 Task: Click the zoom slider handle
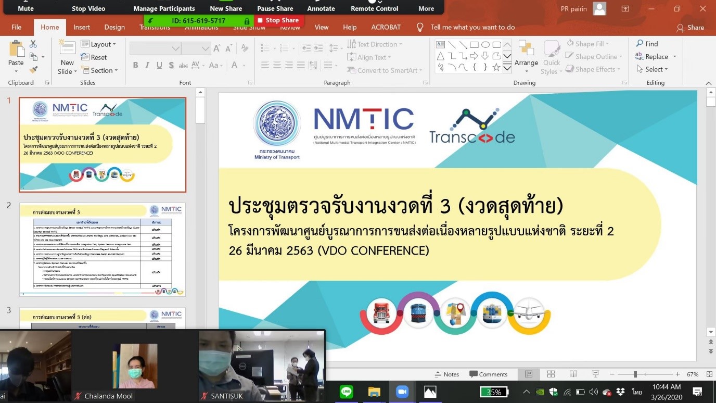[x=635, y=374]
